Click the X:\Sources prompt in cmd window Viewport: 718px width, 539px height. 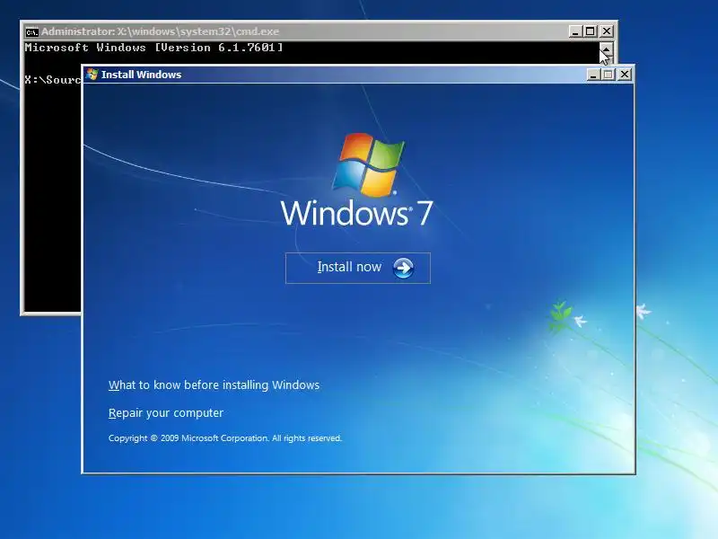[x=53, y=80]
